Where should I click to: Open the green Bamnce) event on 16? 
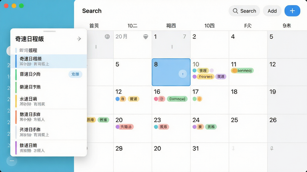point(177,99)
